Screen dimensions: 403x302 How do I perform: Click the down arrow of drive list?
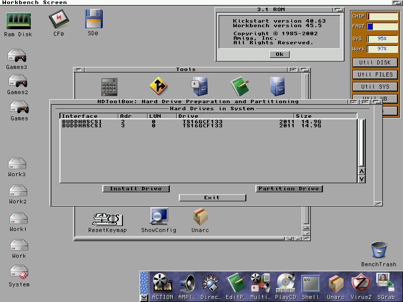[362, 179]
